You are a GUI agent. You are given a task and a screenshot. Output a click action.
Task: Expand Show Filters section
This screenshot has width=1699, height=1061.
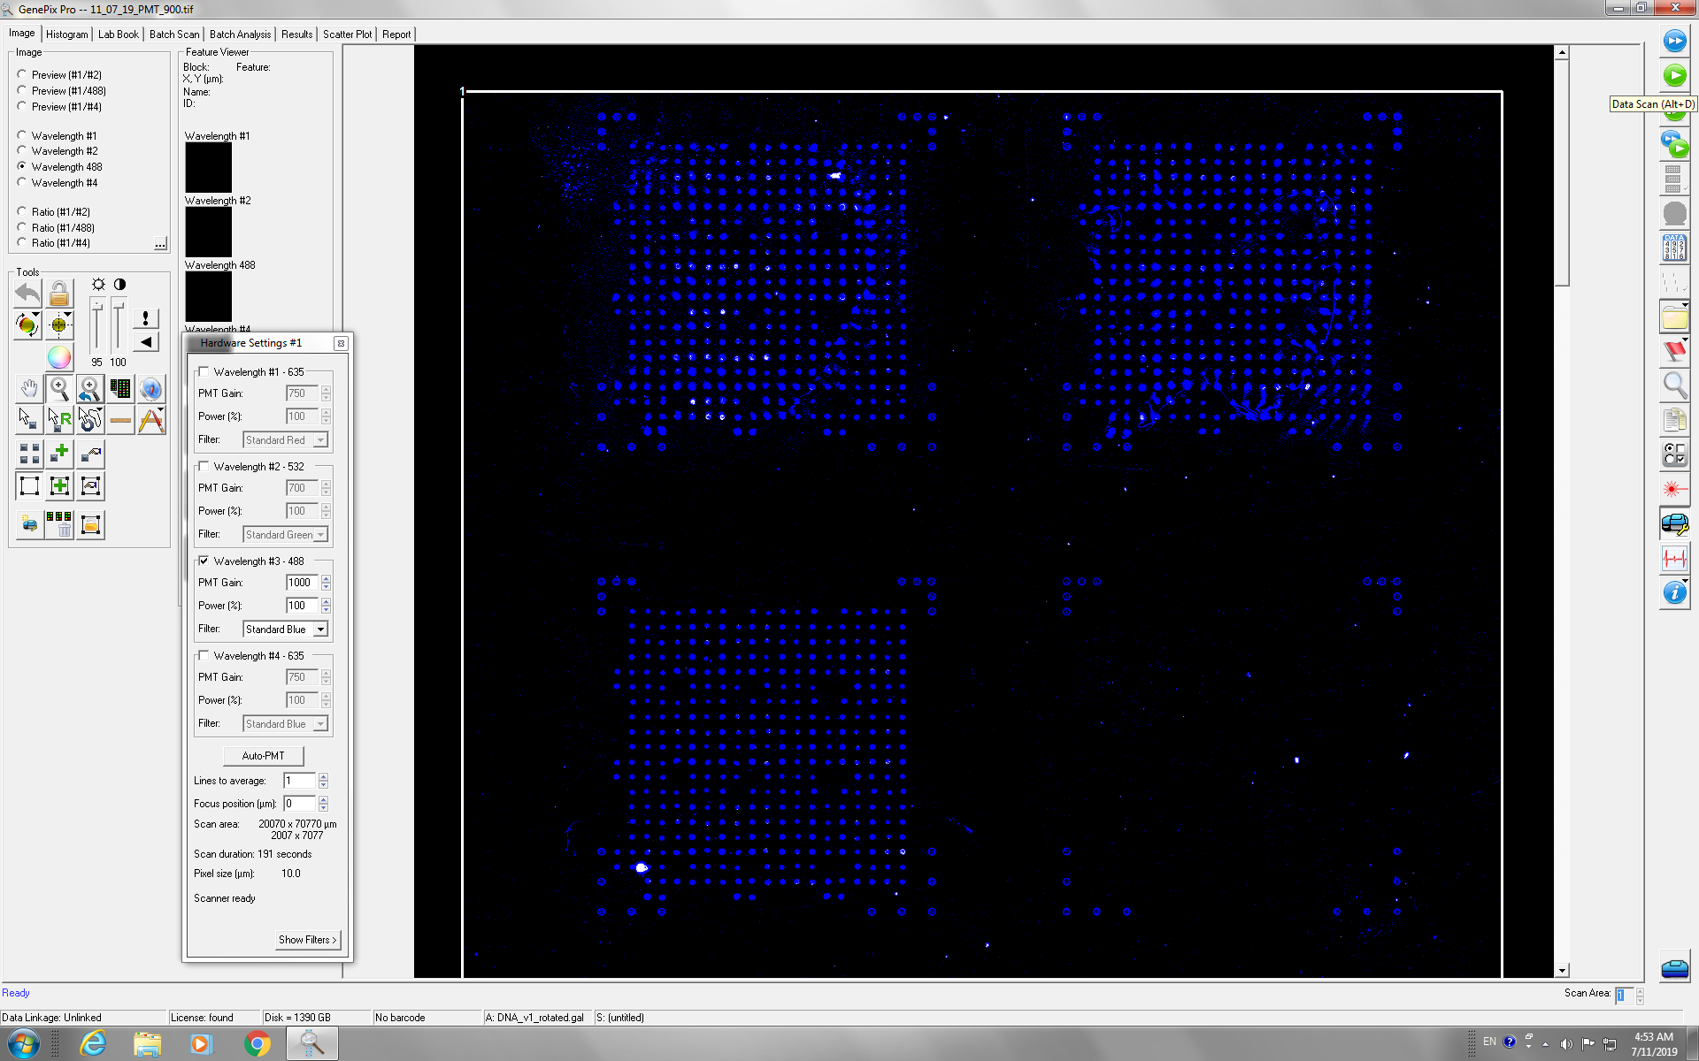tap(306, 939)
